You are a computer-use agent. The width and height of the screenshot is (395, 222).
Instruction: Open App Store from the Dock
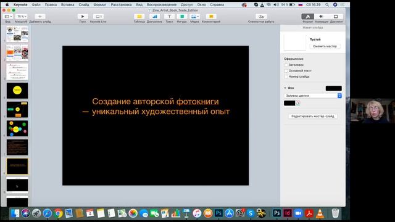pos(229,213)
